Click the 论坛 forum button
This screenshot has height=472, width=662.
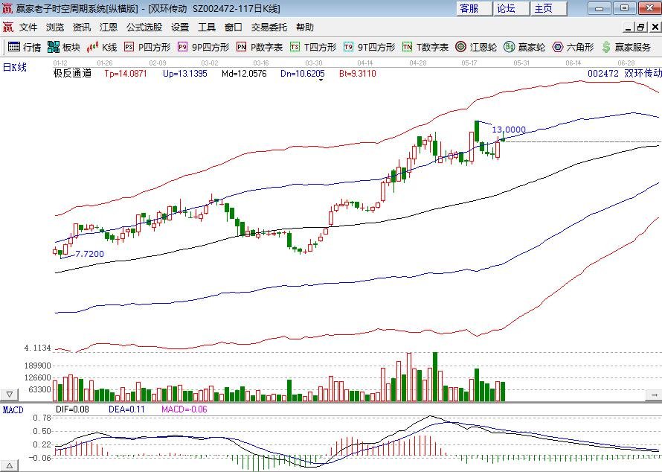[x=511, y=8]
